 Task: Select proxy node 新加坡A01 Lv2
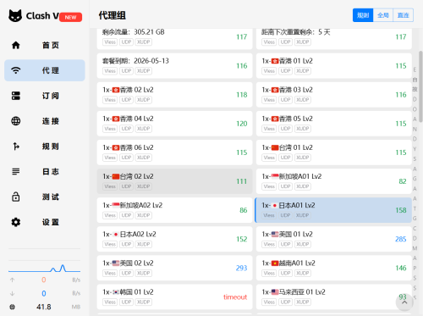[x=334, y=181]
